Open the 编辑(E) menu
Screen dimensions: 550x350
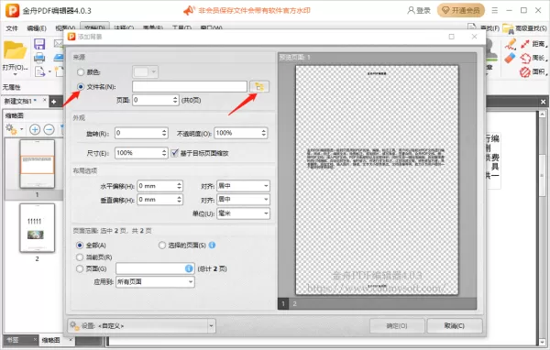click(x=37, y=28)
